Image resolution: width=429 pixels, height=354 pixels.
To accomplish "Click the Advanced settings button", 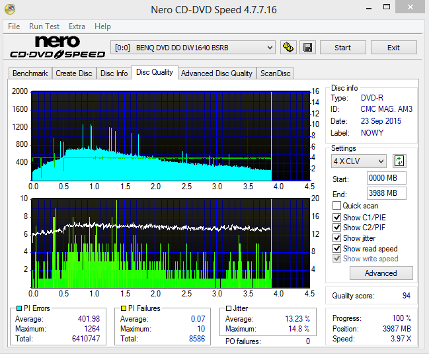I will (381, 273).
